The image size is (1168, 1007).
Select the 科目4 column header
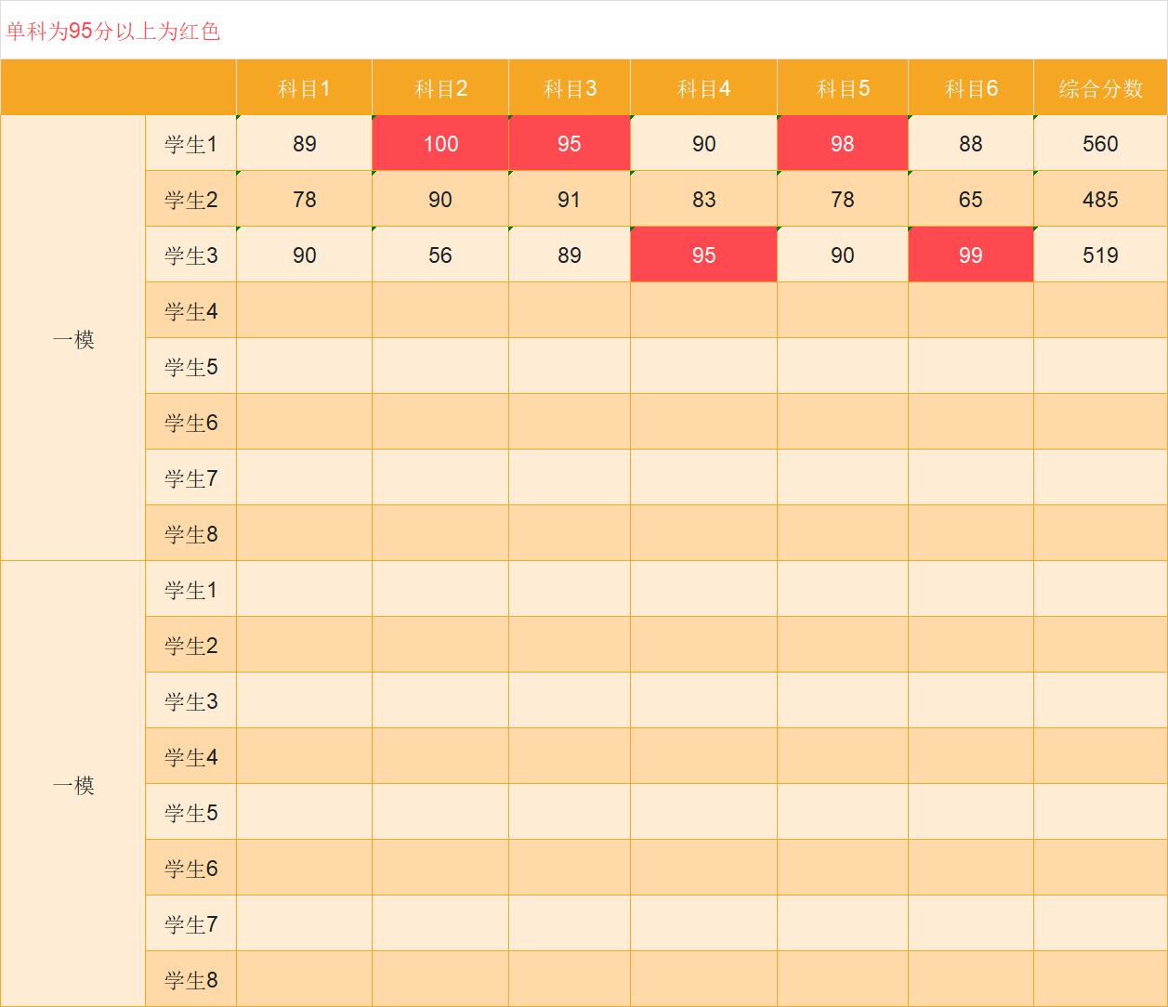click(x=703, y=86)
